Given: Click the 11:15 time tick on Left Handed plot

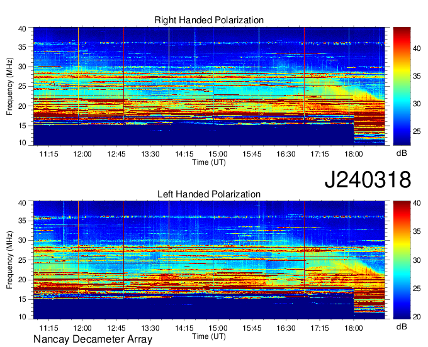Looking at the screenshot, I should 48,328.
